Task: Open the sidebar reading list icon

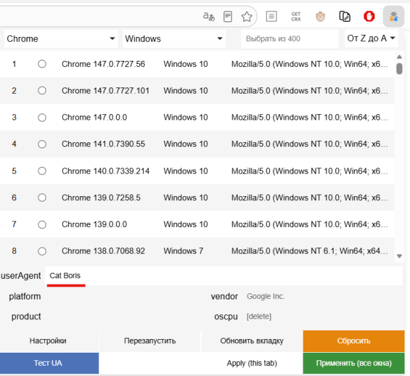Action: pos(271,16)
